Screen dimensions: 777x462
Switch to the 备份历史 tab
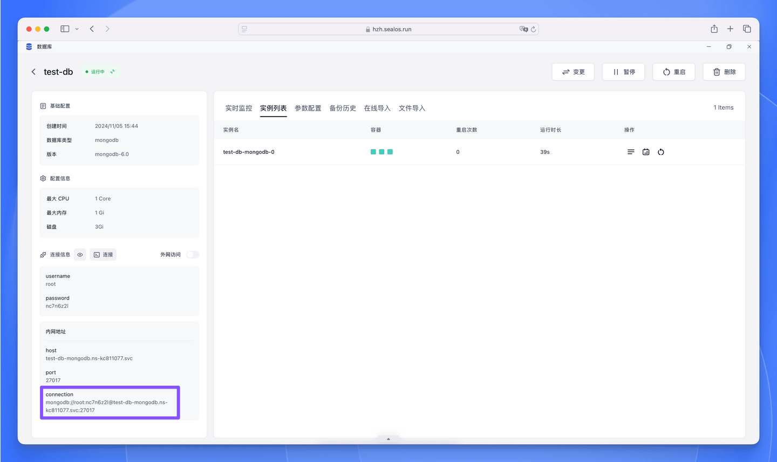(343, 108)
